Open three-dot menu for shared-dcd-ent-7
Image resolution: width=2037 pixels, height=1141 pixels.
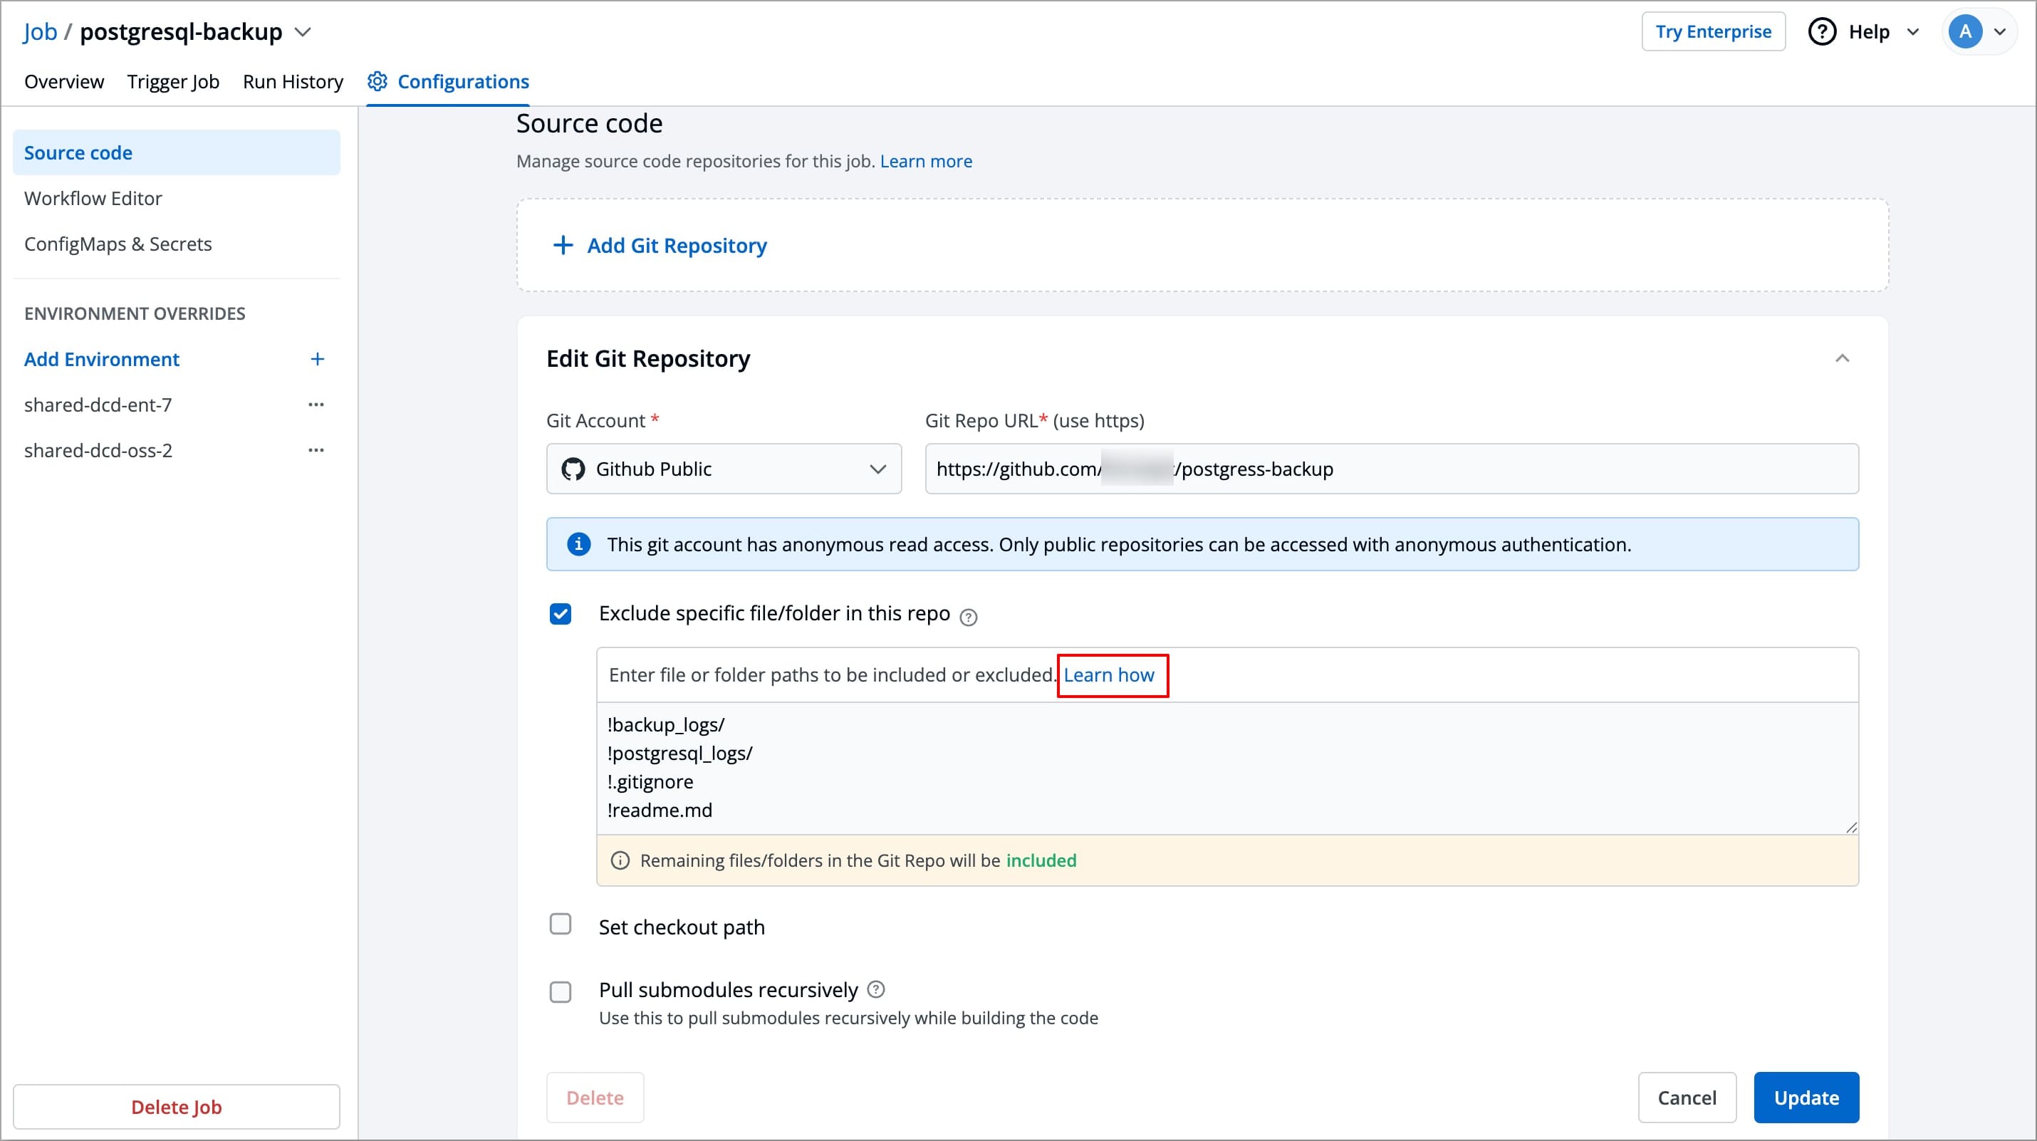(x=316, y=405)
